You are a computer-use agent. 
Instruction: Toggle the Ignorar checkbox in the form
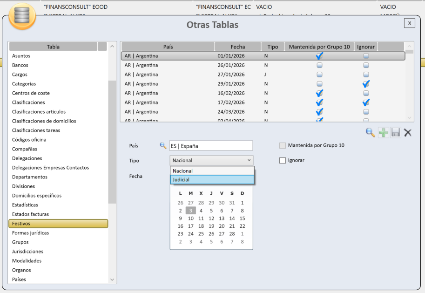point(282,160)
